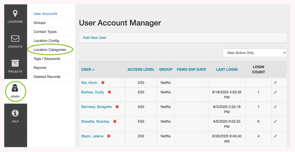This screenshot has height=152, width=295.
Task: Click the edit pencil for Kevin Bar
Action: coord(275,83)
